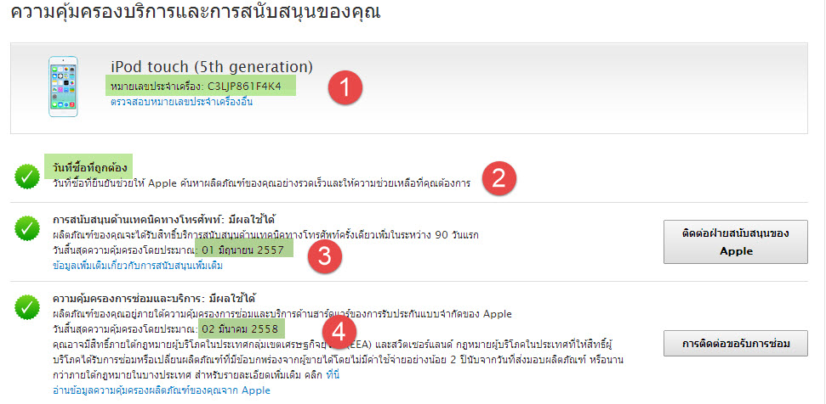Click the highlighted วันที่ซื้อที่ถูกต้อง heading
The image size is (826, 404).
[x=88, y=167]
